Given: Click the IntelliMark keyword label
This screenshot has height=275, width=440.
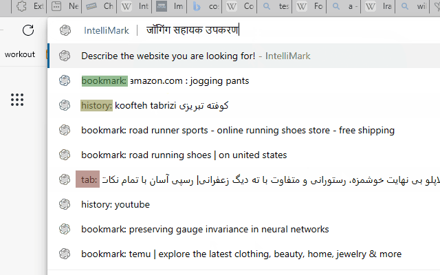Looking at the screenshot, I should pos(107,30).
